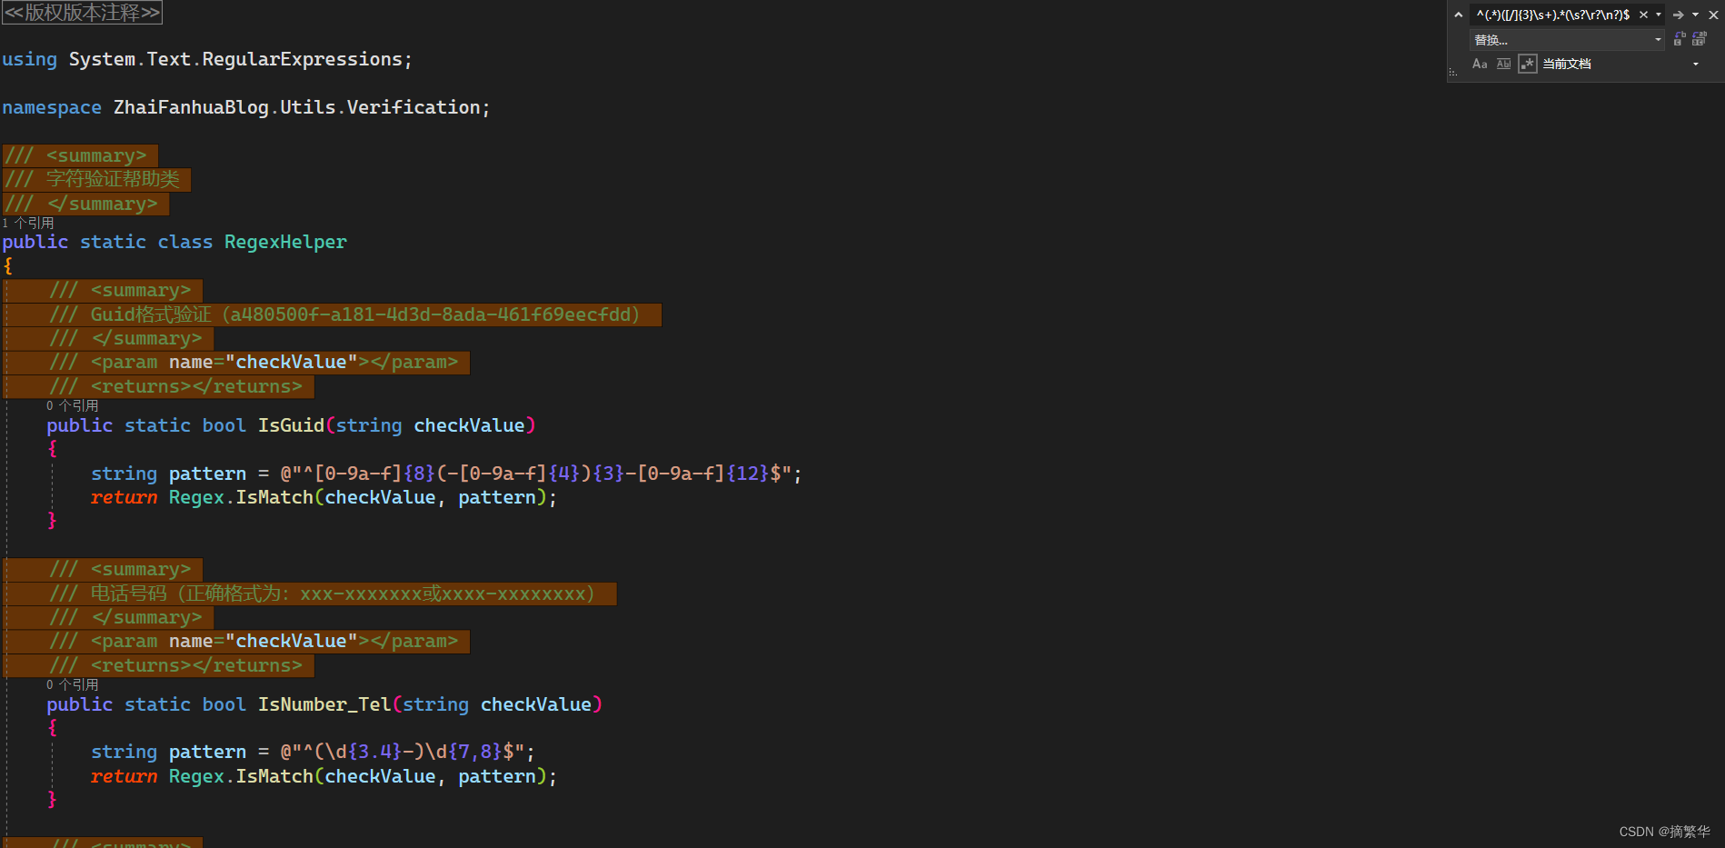The image size is (1725, 848).
Task: Collapse the replace row with the up chevron
Action: click(x=1458, y=15)
